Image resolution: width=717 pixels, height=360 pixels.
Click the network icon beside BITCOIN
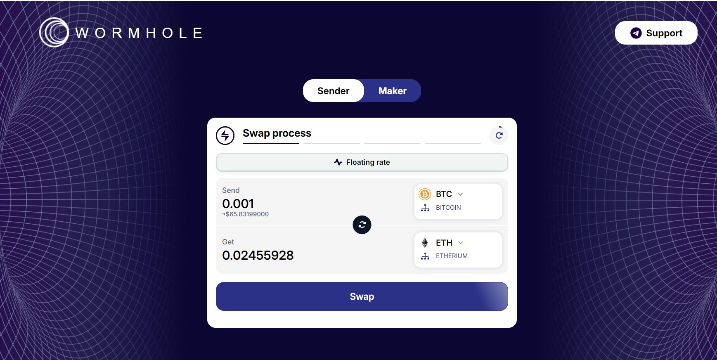coord(425,208)
